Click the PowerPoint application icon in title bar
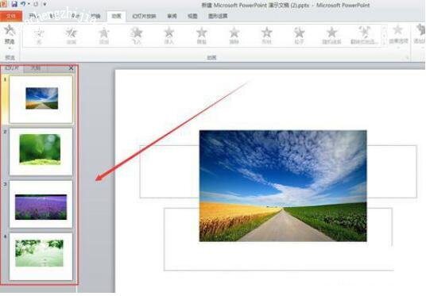The width and height of the screenshot is (426, 296). [x=3, y=4]
